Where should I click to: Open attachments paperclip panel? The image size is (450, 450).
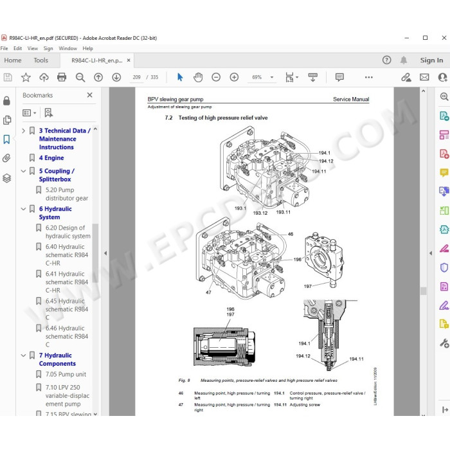[x=6, y=158]
